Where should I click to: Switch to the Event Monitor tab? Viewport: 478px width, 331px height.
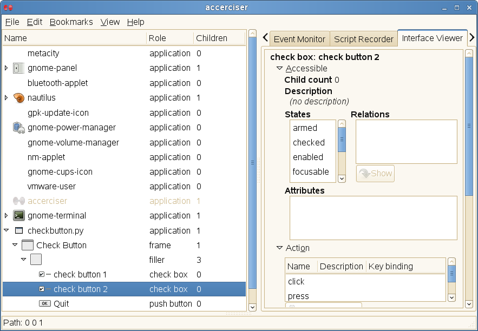tap(299, 39)
